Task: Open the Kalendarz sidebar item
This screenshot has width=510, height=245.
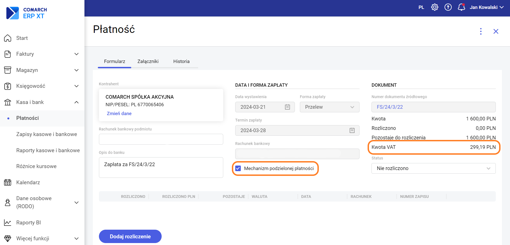Action: coord(28,183)
